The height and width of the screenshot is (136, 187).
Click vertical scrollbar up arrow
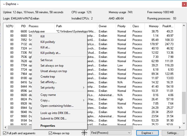pyautogui.click(x=184, y=25)
